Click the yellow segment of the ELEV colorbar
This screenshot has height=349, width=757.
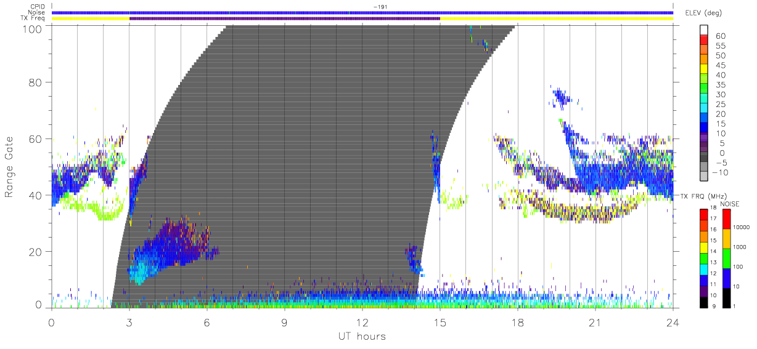pyautogui.click(x=704, y=70)
